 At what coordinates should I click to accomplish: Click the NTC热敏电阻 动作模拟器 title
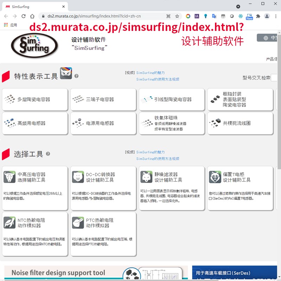[x=31, y=223]
